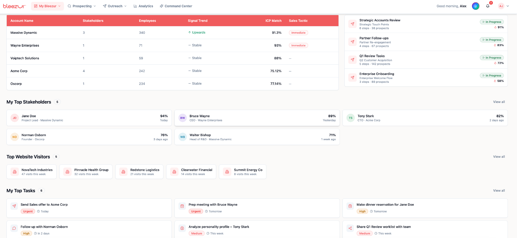517x238 pixels.
Task: Click Medium tag on Analyze personality profile
Action: 197,233
